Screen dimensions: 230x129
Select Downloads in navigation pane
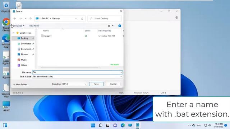(x=26, y=44)
